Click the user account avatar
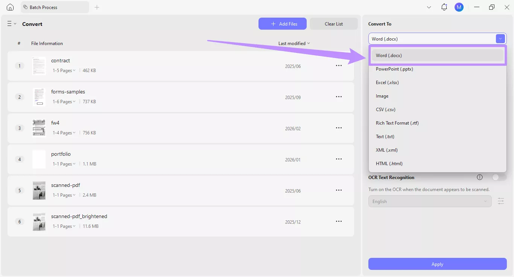 459,7
